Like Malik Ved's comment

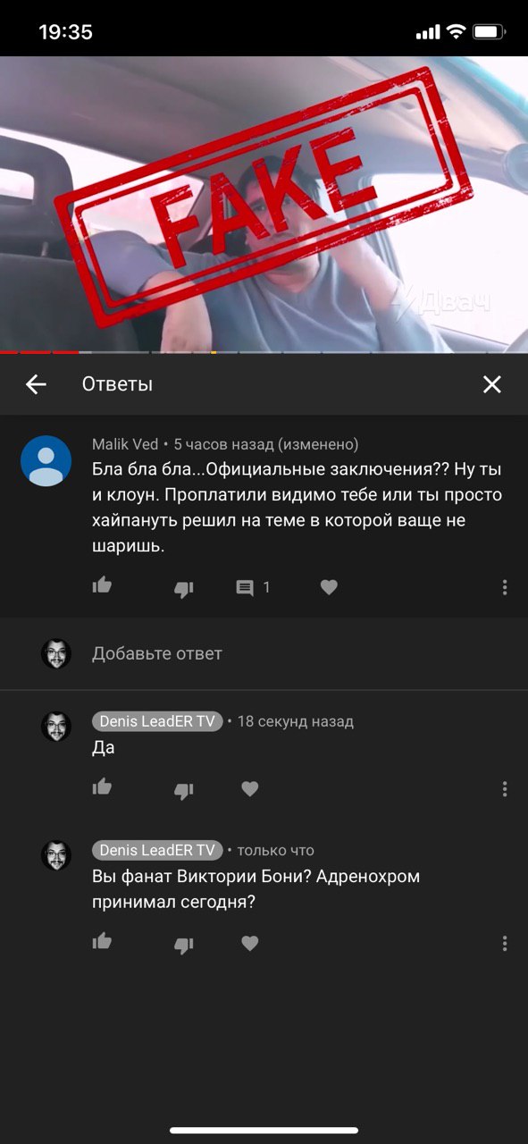[102, 587]
